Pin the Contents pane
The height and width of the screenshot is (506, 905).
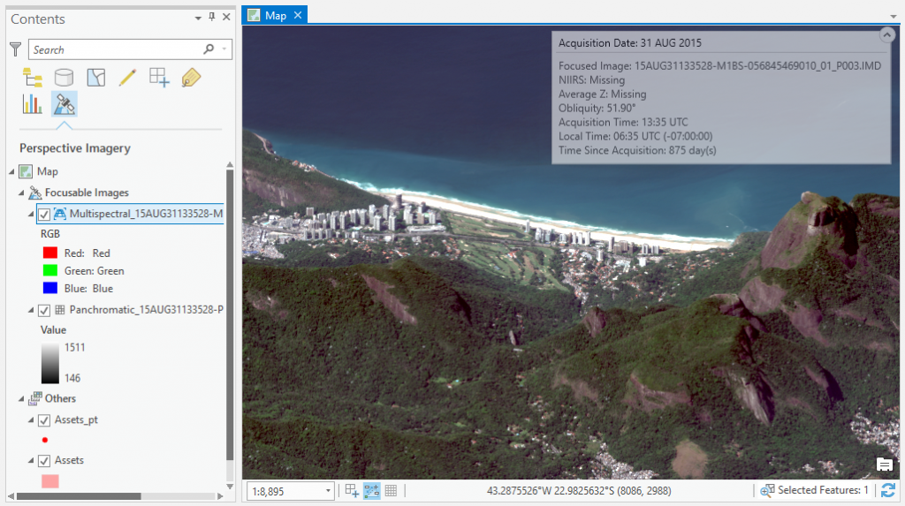(212, 18)
